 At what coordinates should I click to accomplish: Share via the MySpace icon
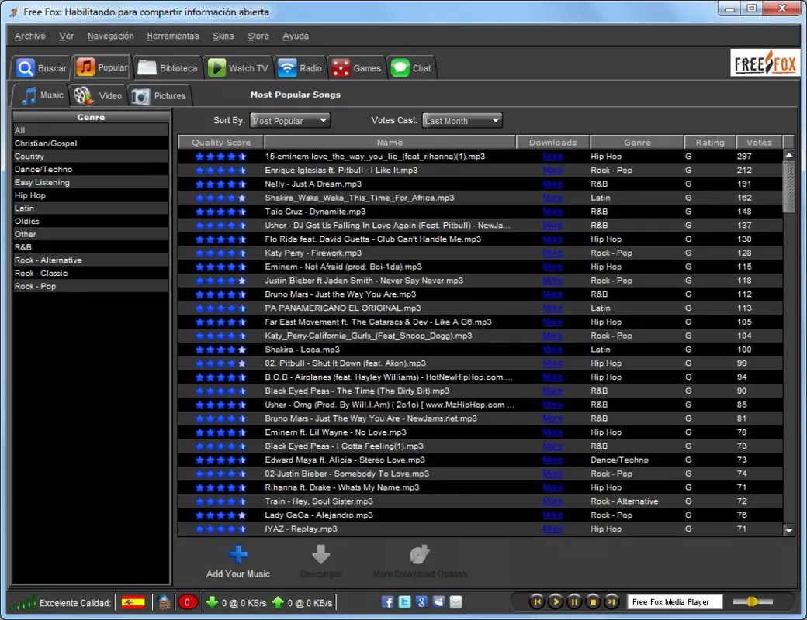(438, 602)
